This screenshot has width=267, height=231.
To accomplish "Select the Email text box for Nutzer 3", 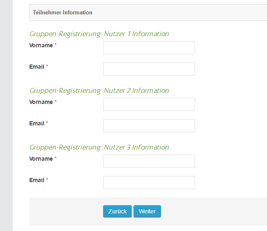I will coord(149,182).
